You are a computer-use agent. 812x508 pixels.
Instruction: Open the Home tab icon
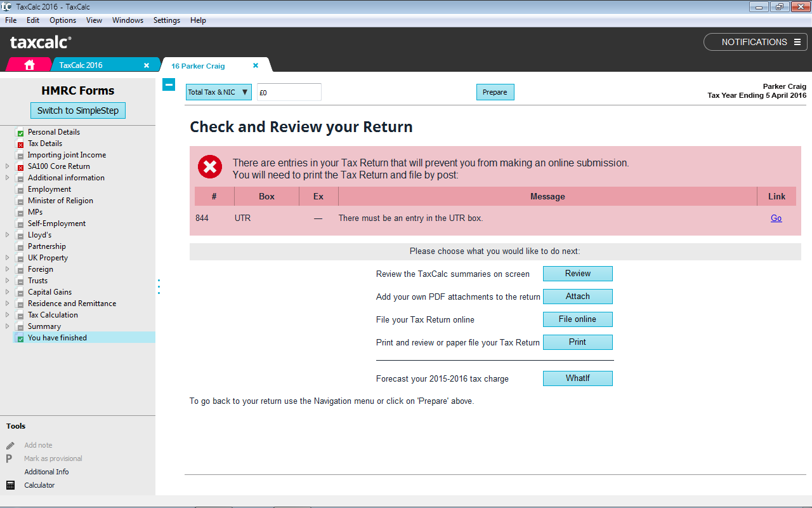(29, 65)
